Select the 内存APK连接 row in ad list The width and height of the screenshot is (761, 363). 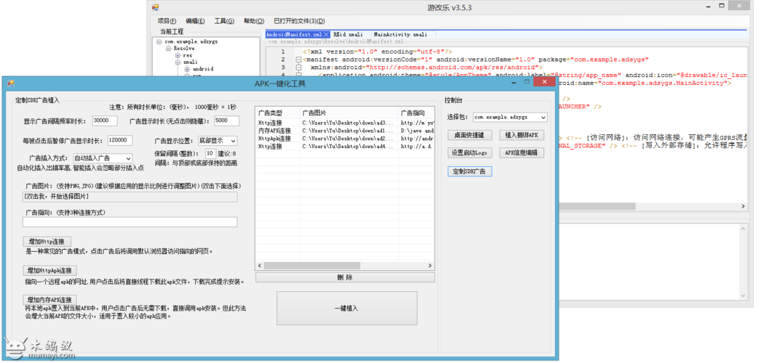coord(345,131)
